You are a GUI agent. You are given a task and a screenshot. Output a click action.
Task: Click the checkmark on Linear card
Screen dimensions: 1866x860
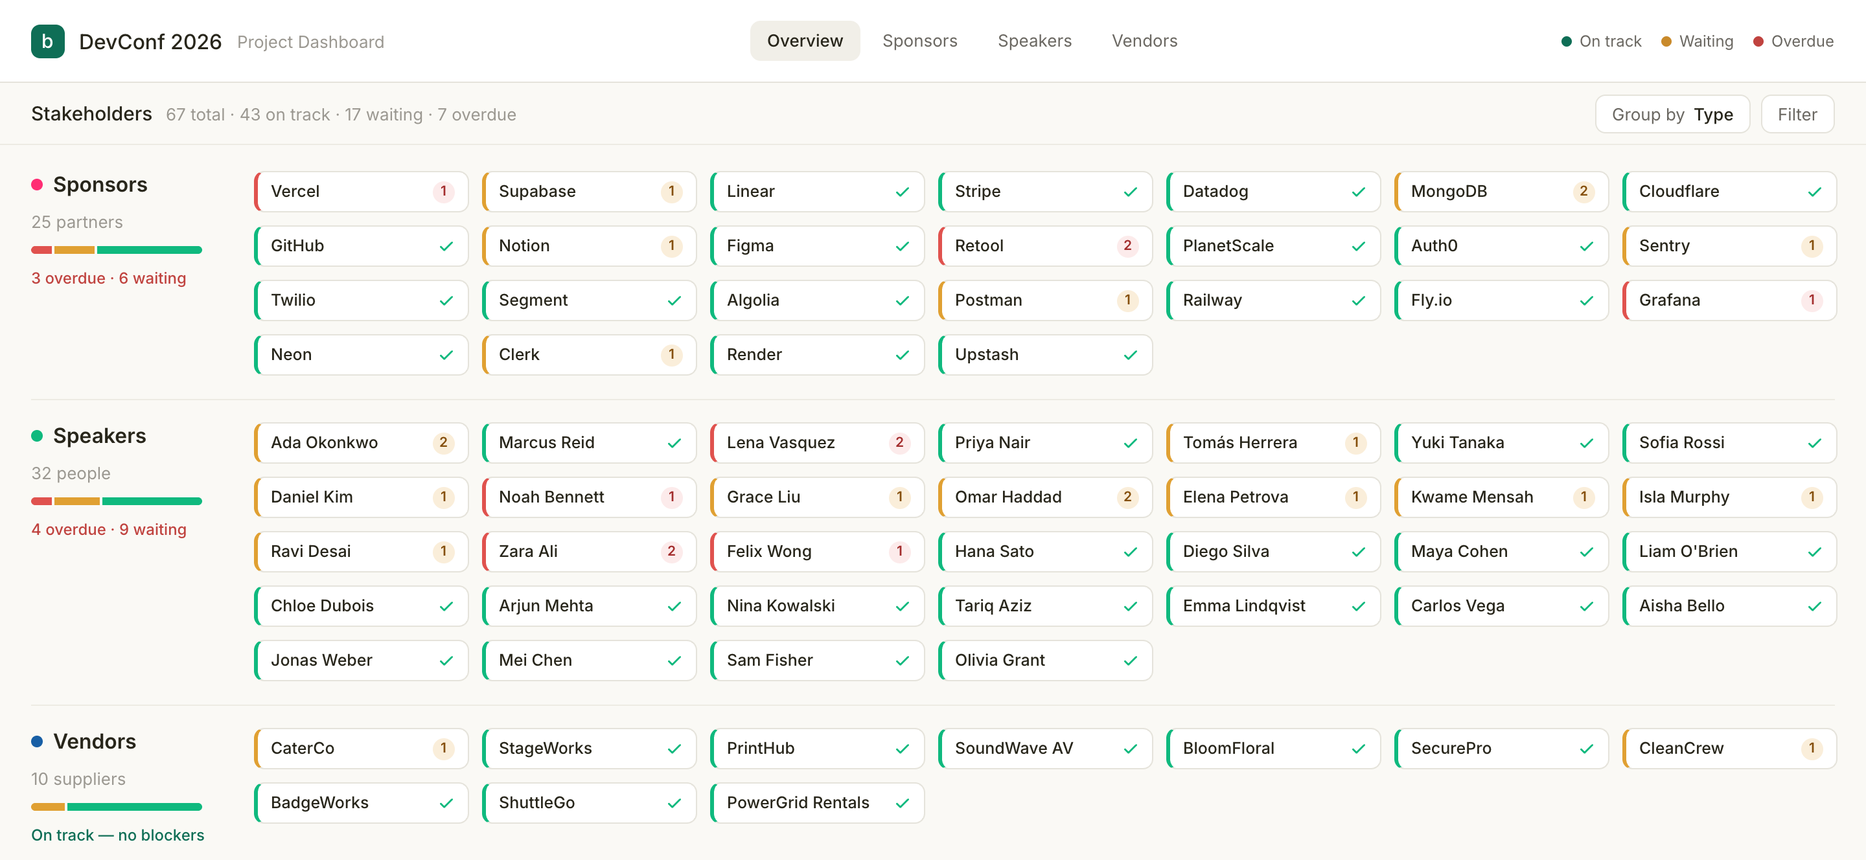click(902, 192)
